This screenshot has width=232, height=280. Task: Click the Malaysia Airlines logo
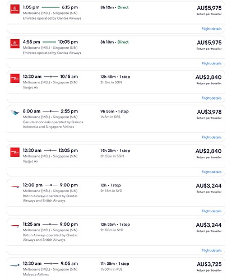tap(15, 265)
